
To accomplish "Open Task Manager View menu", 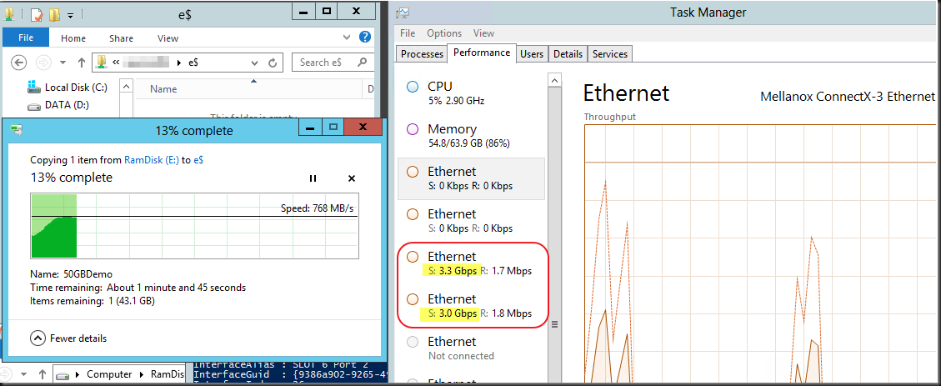I will [483, 33].
